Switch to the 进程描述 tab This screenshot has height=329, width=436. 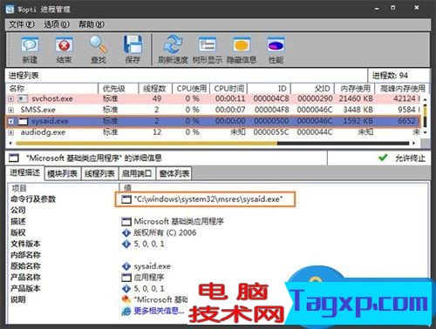point(24,172)
